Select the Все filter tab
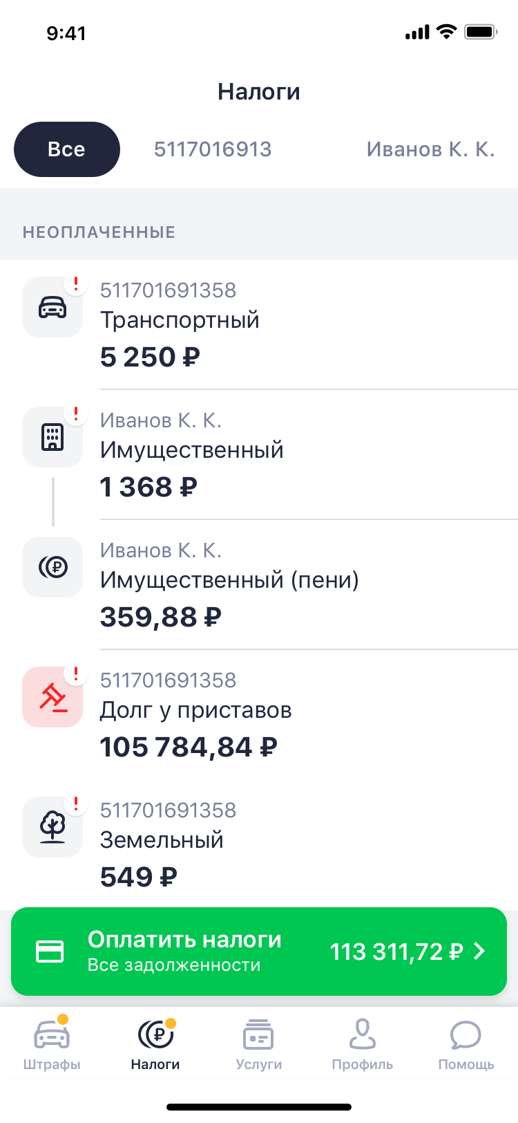 [67, 149]
